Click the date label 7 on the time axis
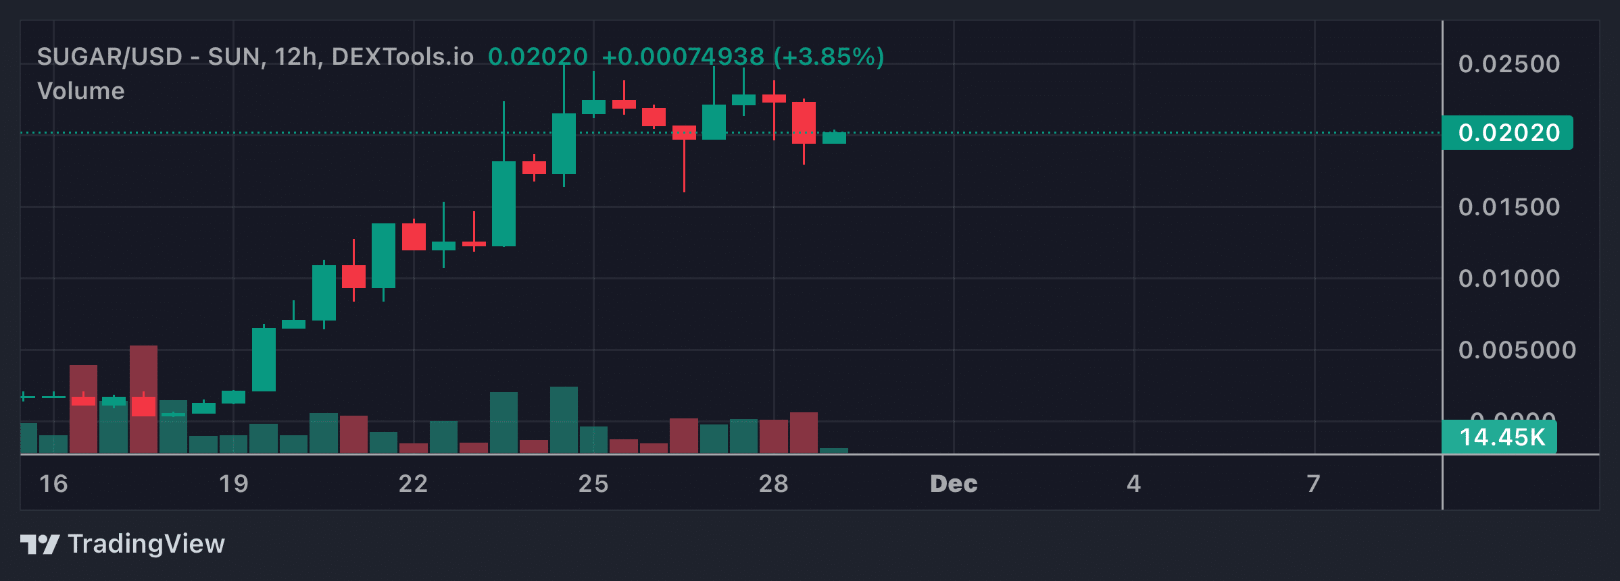The height and width of the screenshot is (581, 1620). pyautogui.click(x=1314, y=484)
